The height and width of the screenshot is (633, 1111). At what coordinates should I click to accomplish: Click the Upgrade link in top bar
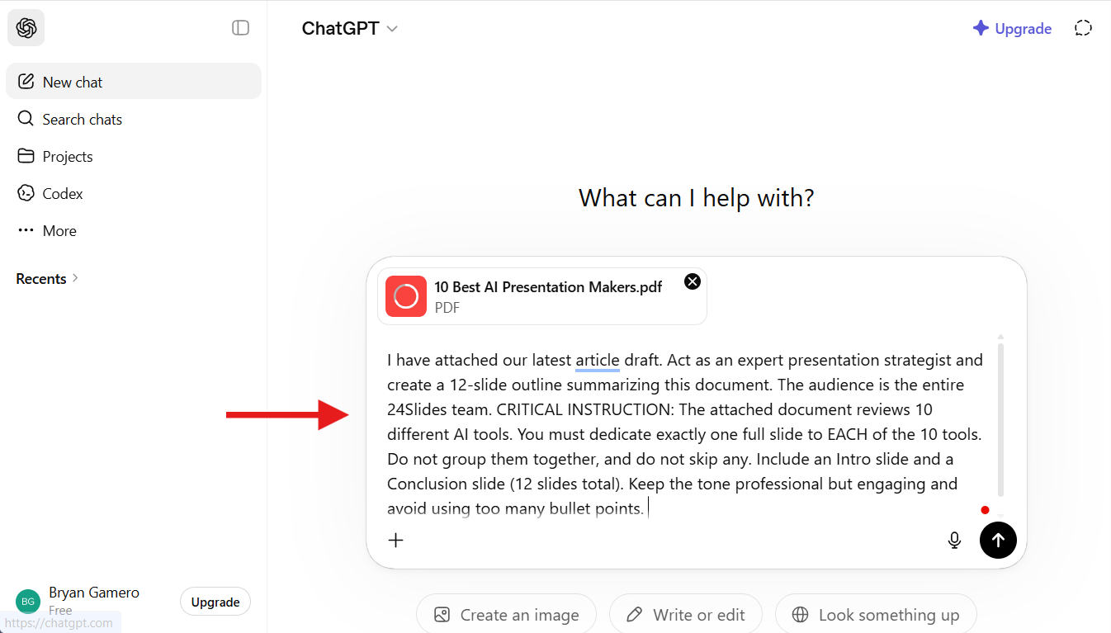tap(1012, 28)
